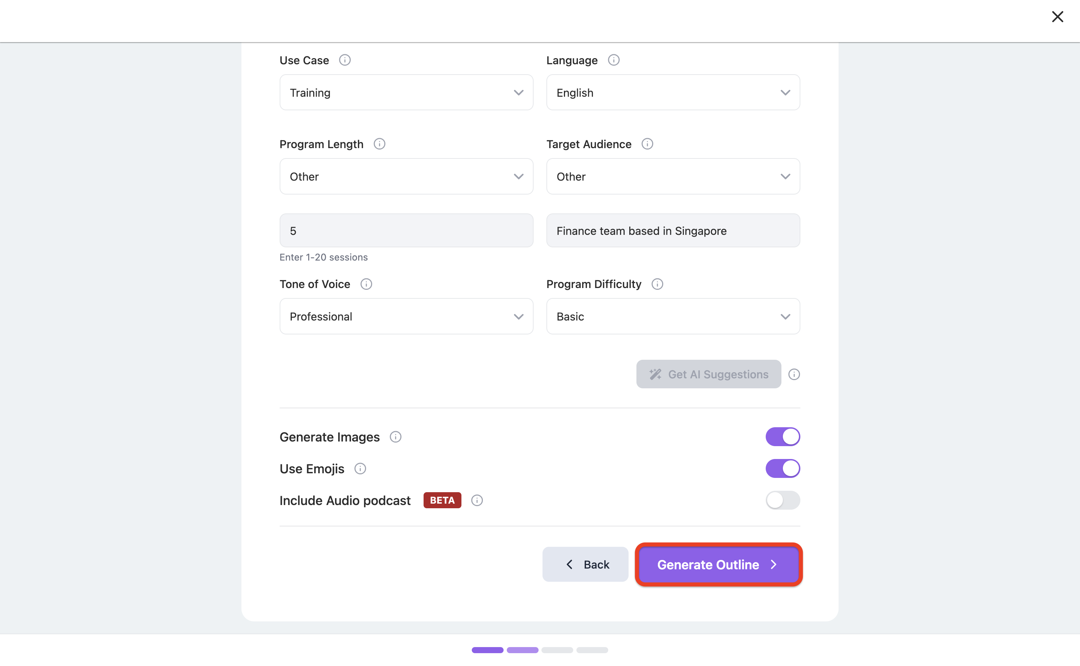Open info next to Get AI Suggestions
Image resolution: width=1080 pixels, height=666 pixels.
coord(794,374)
